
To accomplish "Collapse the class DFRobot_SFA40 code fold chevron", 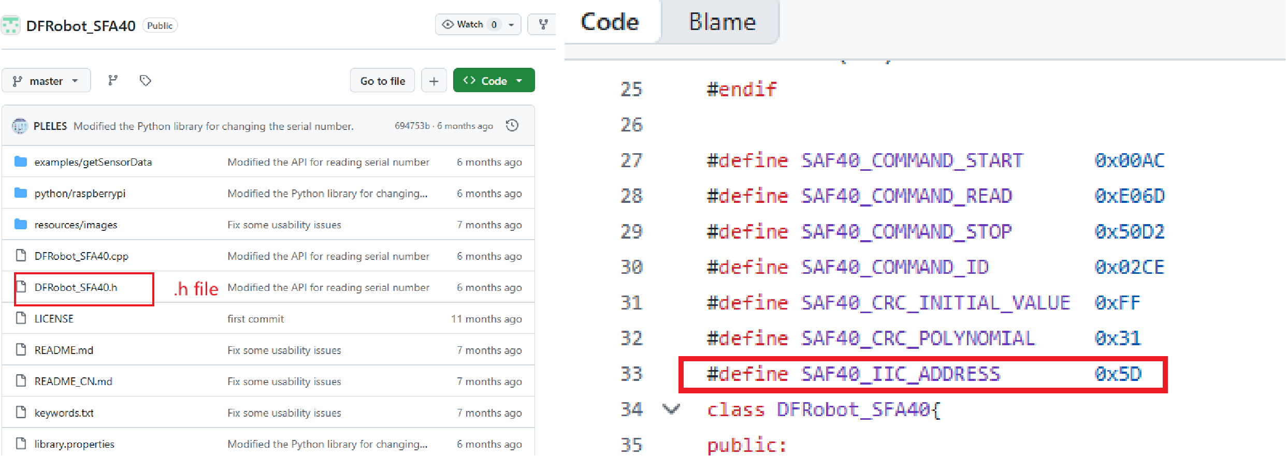I will (x=671, y=409).
